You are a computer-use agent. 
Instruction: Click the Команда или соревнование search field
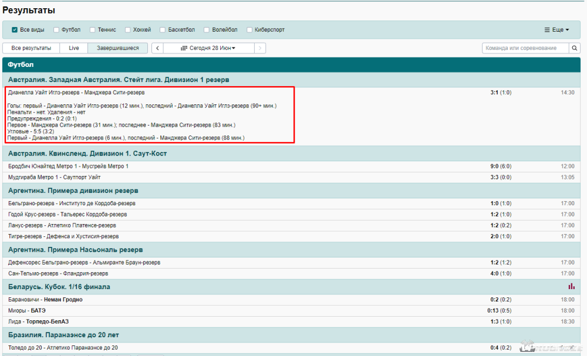coord(521,48)
